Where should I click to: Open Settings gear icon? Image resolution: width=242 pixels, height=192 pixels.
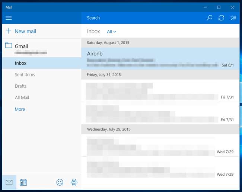[74, 182]
